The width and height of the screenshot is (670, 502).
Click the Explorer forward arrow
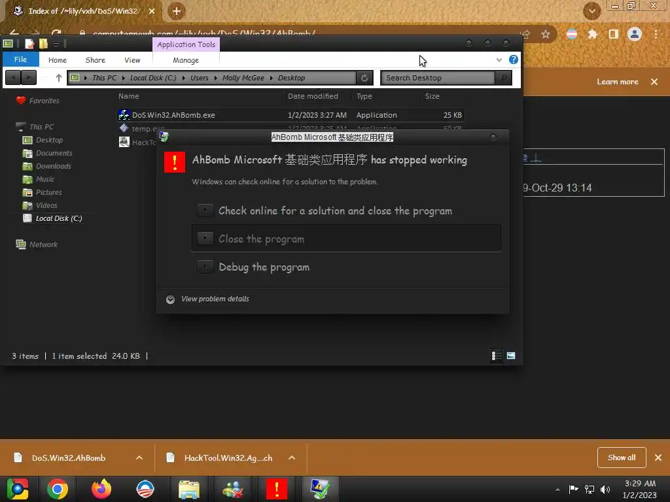click(x=29, y=78)
